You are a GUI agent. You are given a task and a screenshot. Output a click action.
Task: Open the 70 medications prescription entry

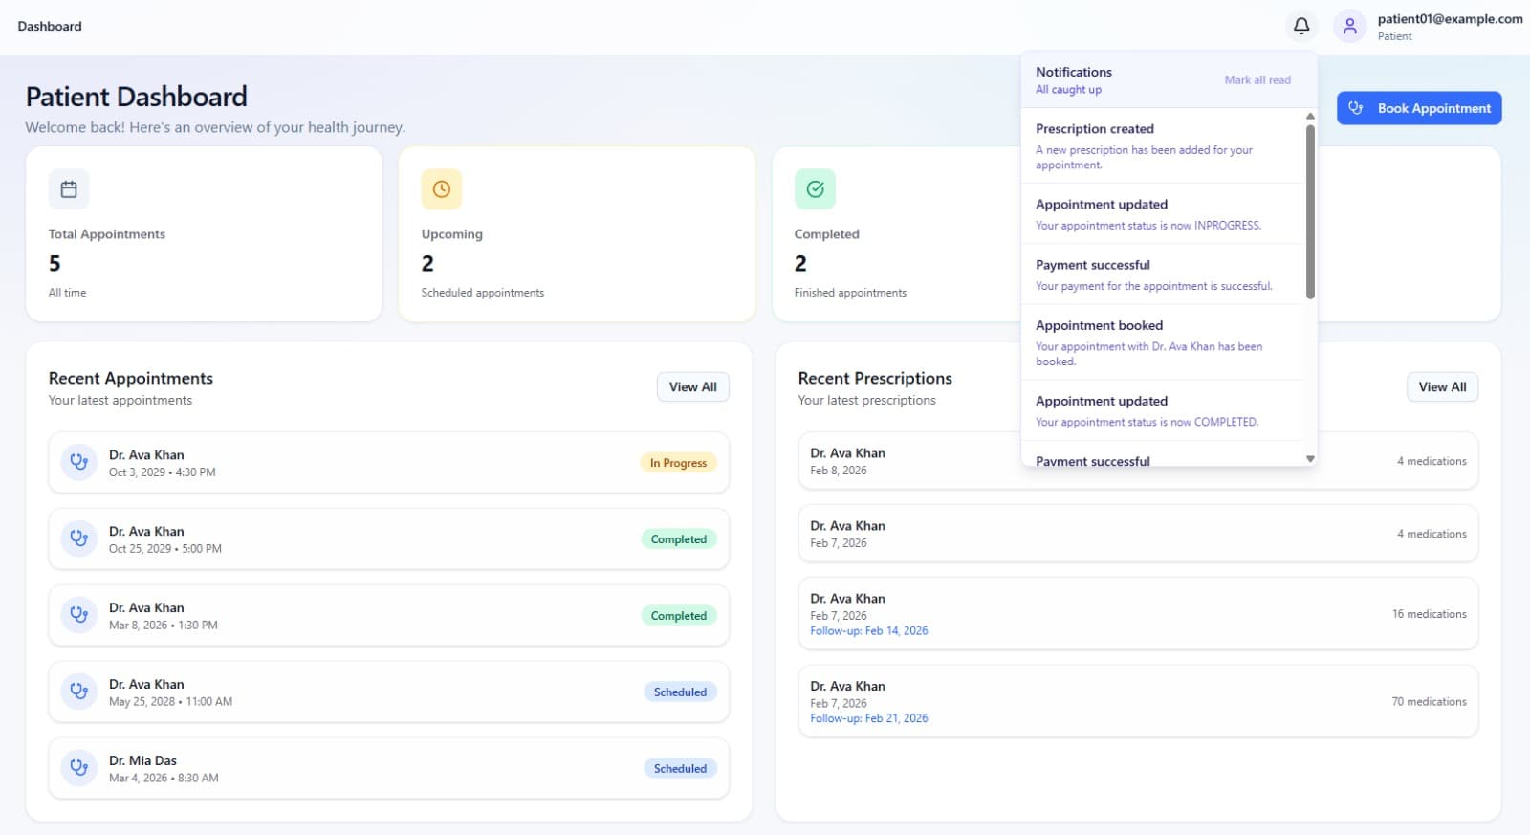click(x=1138, y=701)
